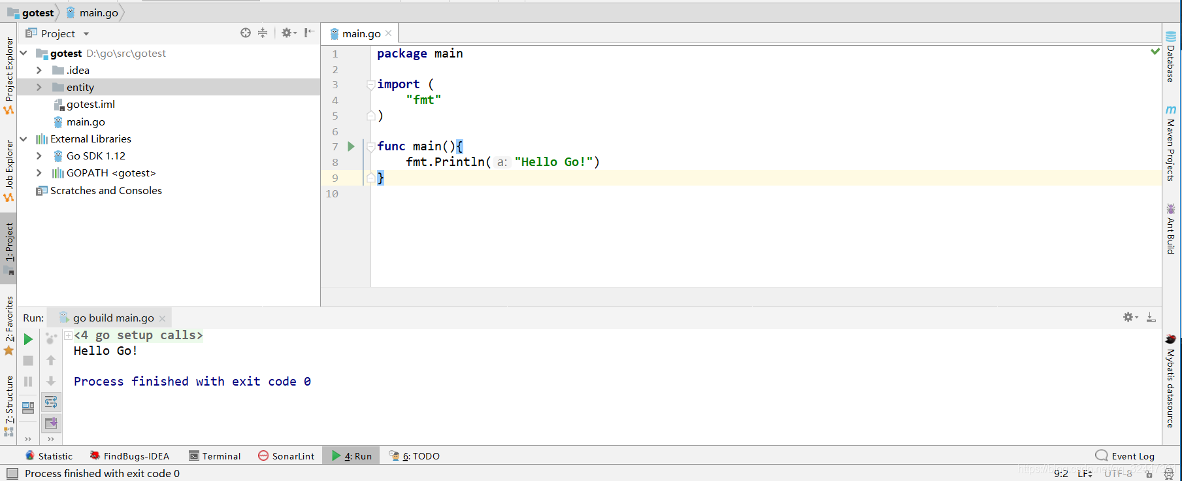Viewport: 1182px width, 481px height.
Task: Click the Hello Go! console output line
Action: click(105, 351)
